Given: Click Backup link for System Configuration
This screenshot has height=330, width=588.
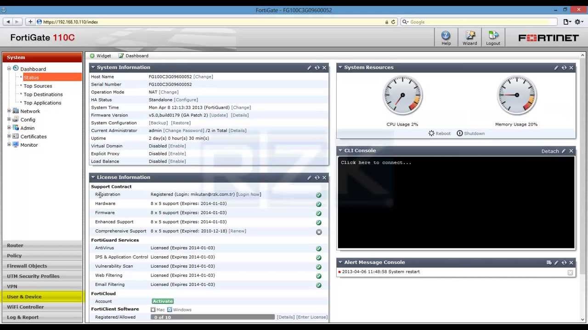Looking at the screenshot, I should click(158, 123).
